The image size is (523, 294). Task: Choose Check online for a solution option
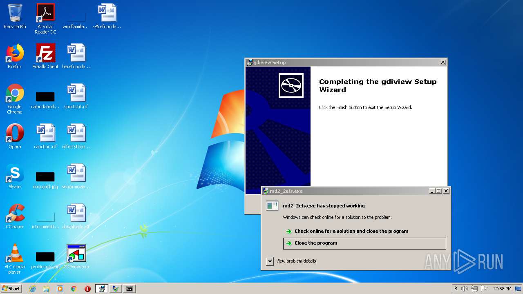351,231
